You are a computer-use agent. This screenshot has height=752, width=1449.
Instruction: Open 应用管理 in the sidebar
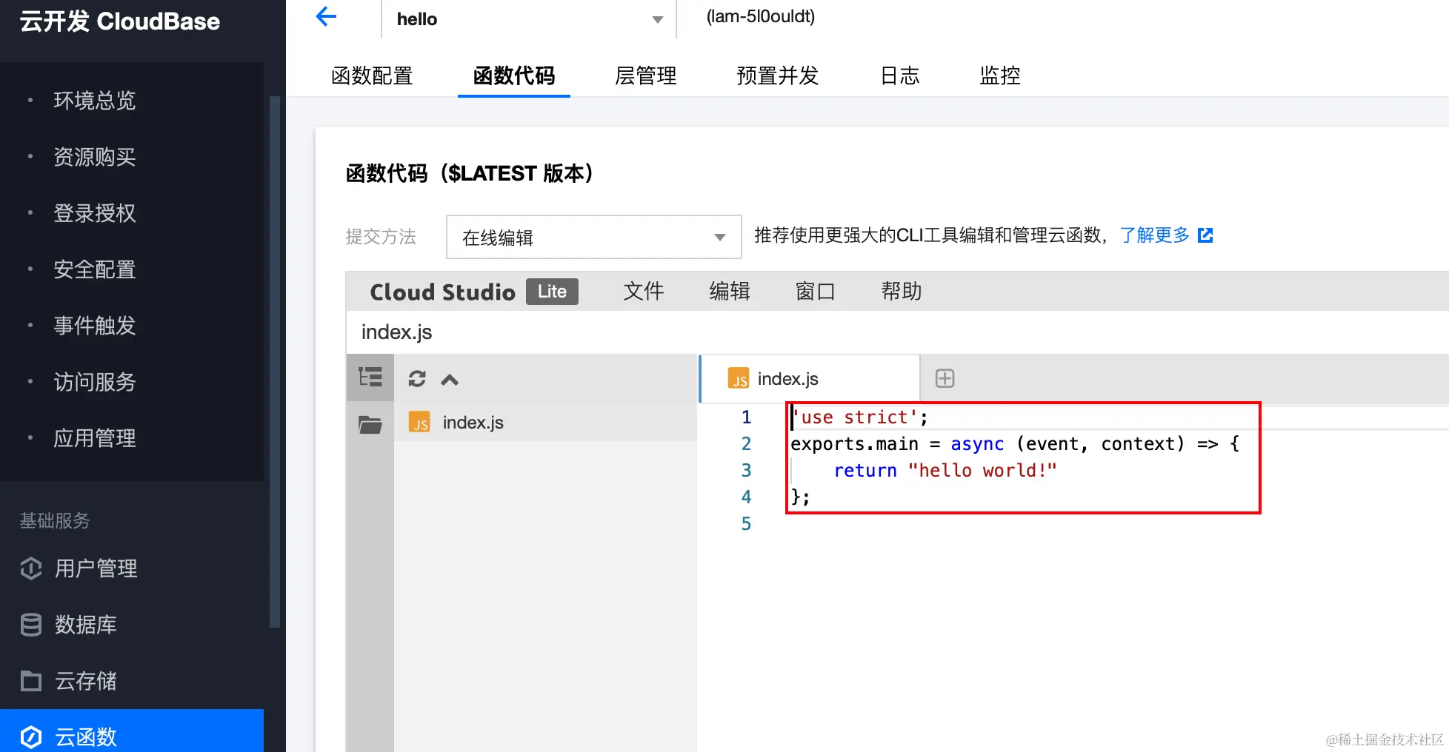[95, 438]
